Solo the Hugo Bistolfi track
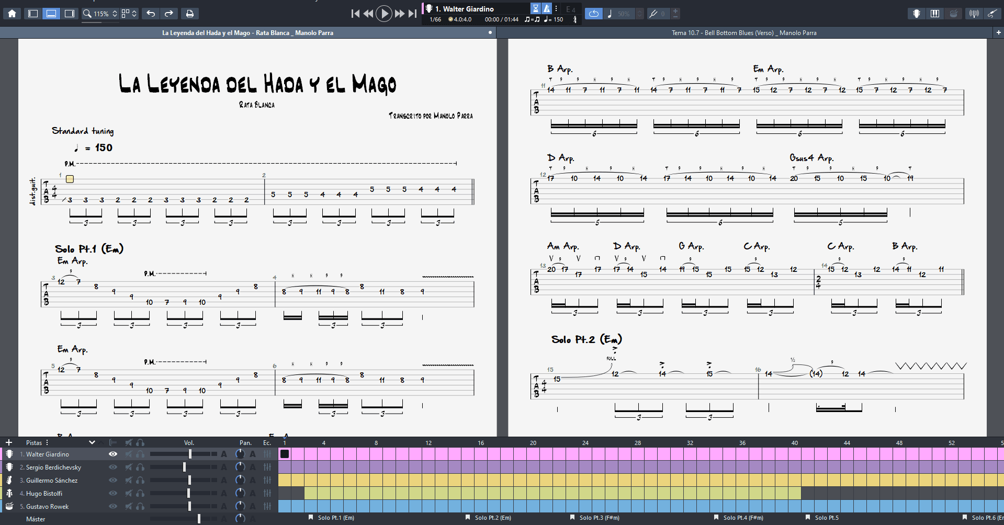1004x525 pixels. pyautogui.click(x=140, y=493)
